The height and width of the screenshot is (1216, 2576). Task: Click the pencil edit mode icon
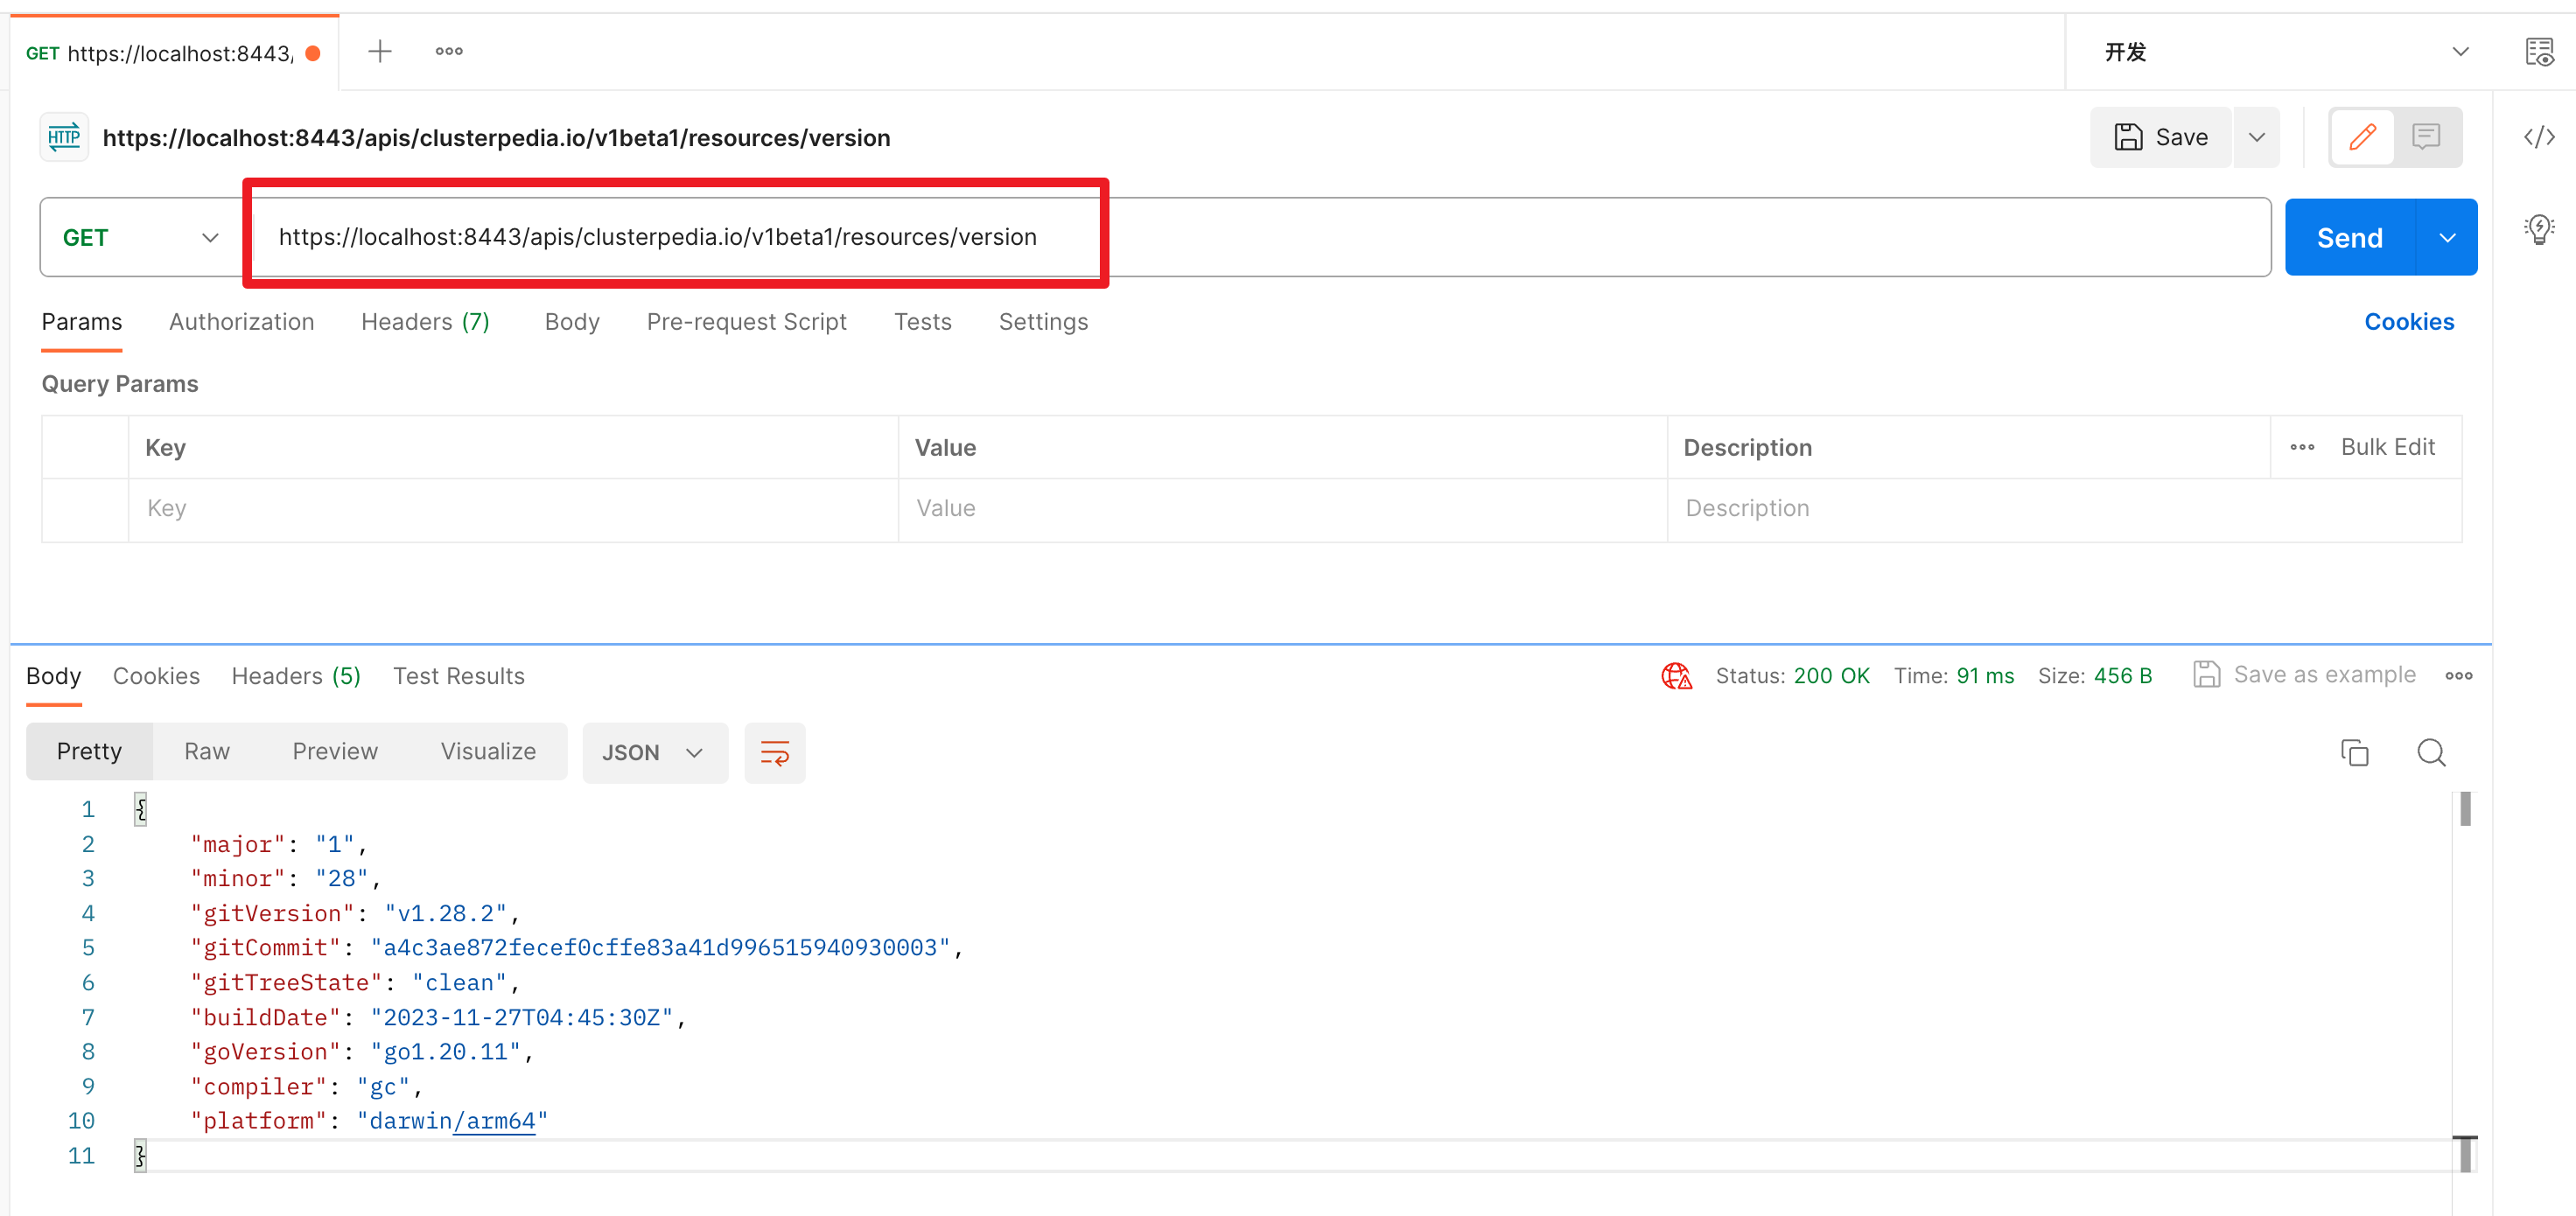coord(2362,137)
